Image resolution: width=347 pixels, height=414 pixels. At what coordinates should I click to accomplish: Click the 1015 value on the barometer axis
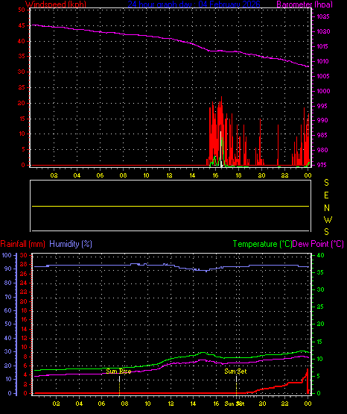(323, 46)
